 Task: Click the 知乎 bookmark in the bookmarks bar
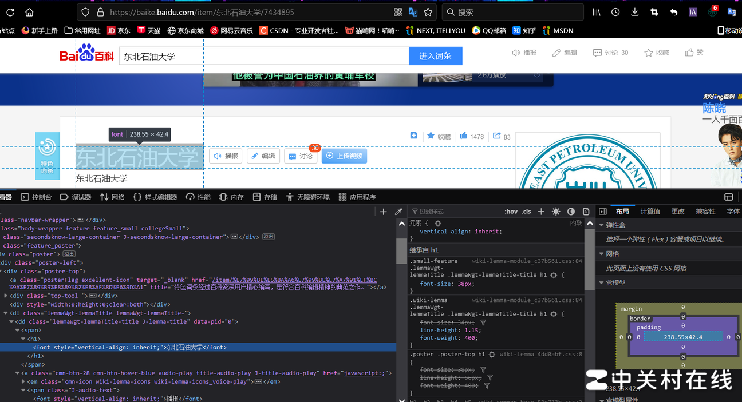524,31
